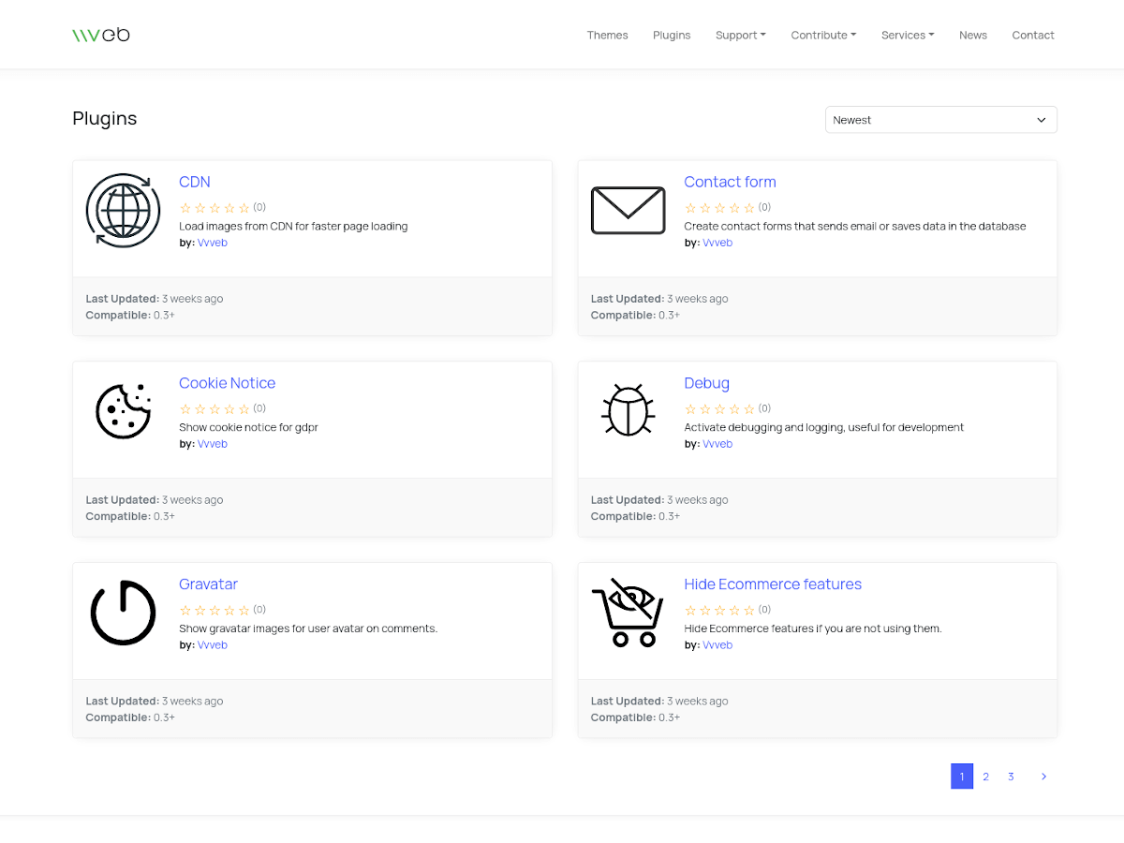1124x843 pixels.
Task: Expand the Support menu dropdown
Action: (740, 35)
